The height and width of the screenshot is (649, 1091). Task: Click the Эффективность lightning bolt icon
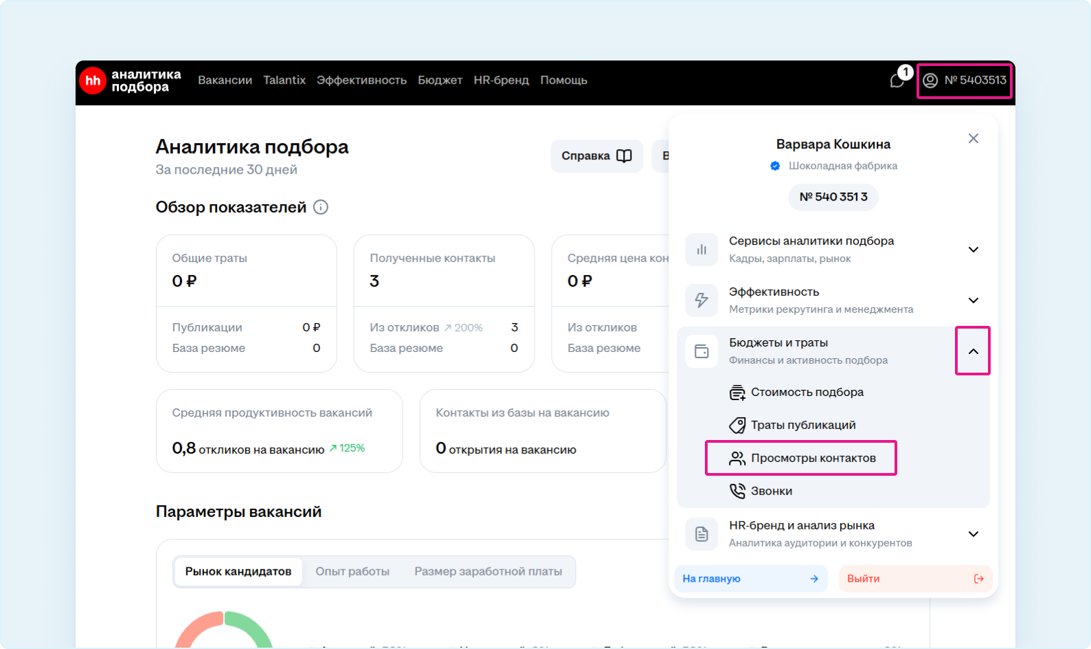pos(701,300)
